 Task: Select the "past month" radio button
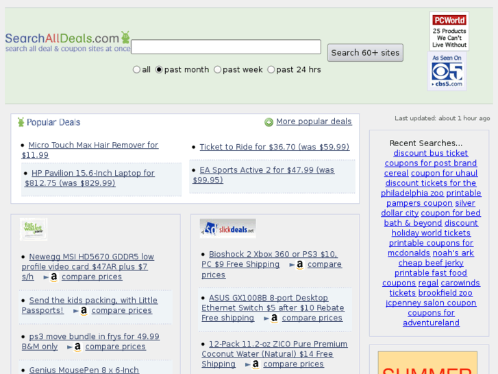click(x=159, y=70)
